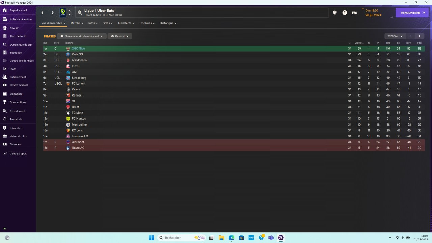Open Microsoft Edge from the taskbar

232,238
